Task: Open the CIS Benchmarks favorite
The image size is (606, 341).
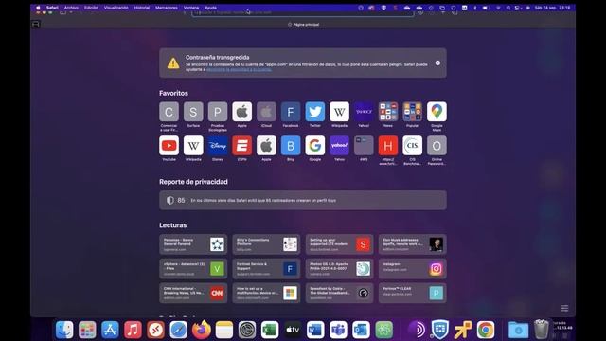Action: [413, 145]
